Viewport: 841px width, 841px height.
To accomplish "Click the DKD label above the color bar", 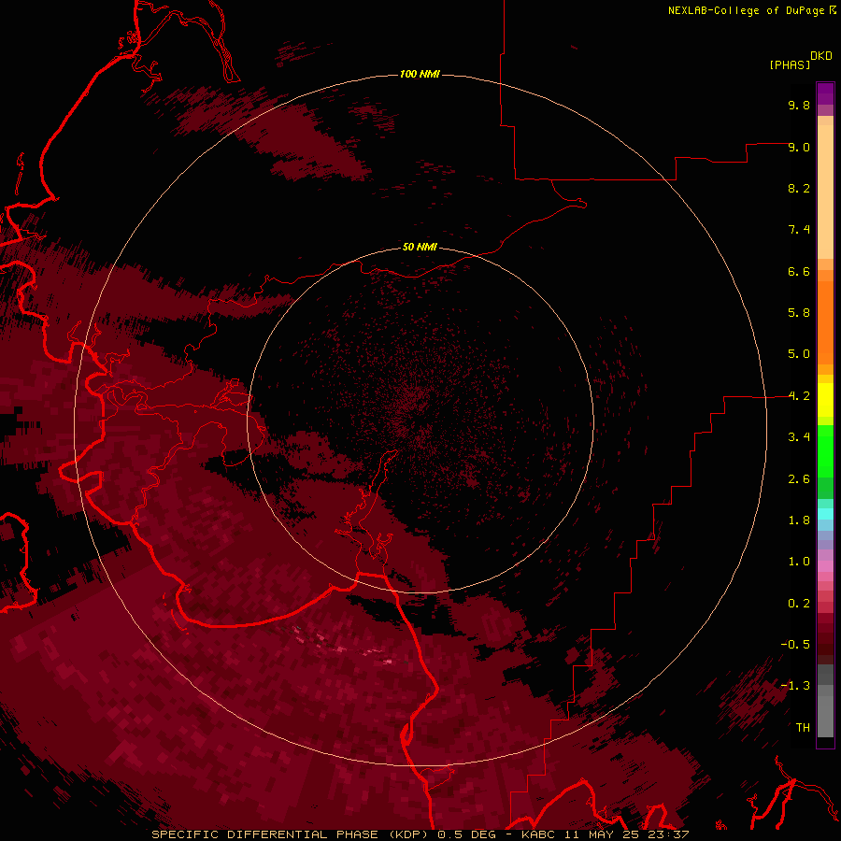I will coord(821,56).
